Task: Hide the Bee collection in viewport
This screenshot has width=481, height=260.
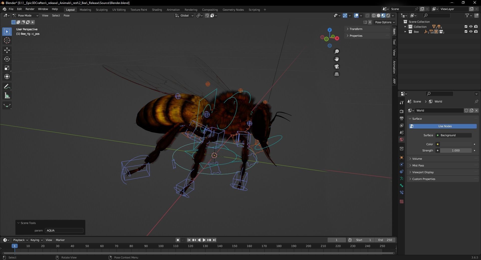Action: [471, 31]
